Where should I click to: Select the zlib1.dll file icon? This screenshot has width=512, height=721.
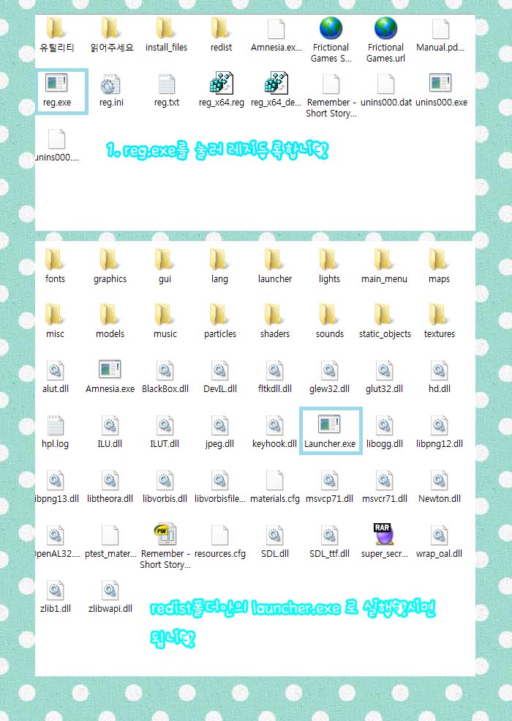point(55,590)
